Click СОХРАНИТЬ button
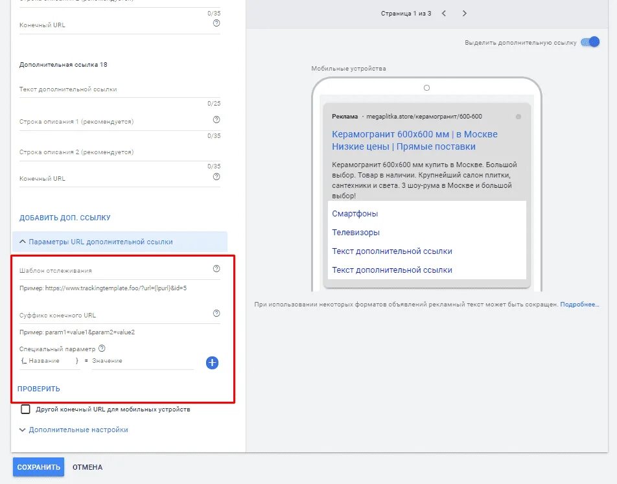 click(39, 467)
